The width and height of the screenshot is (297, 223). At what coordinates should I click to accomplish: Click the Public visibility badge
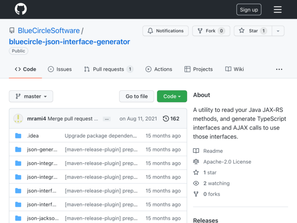tap(19, 51)
